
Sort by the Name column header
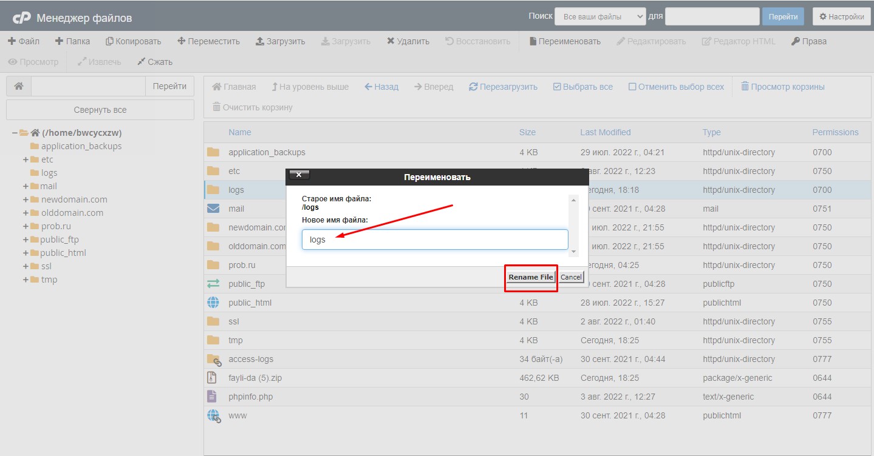(x=240, y=132)
